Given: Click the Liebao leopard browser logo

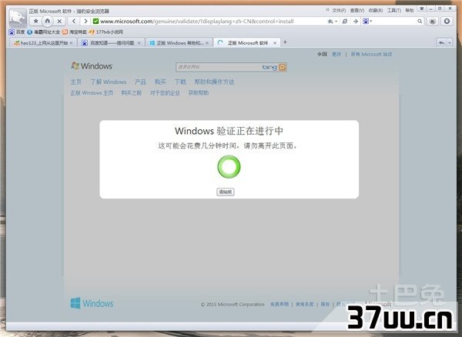Looking at the screenshot, I should (18, 18).
